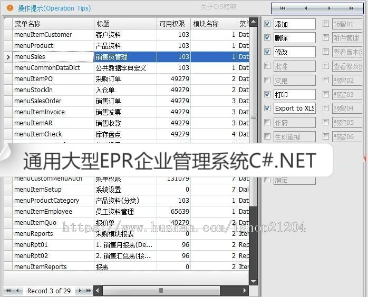Click the 操作提示(Operation Tips) heading

54,8
